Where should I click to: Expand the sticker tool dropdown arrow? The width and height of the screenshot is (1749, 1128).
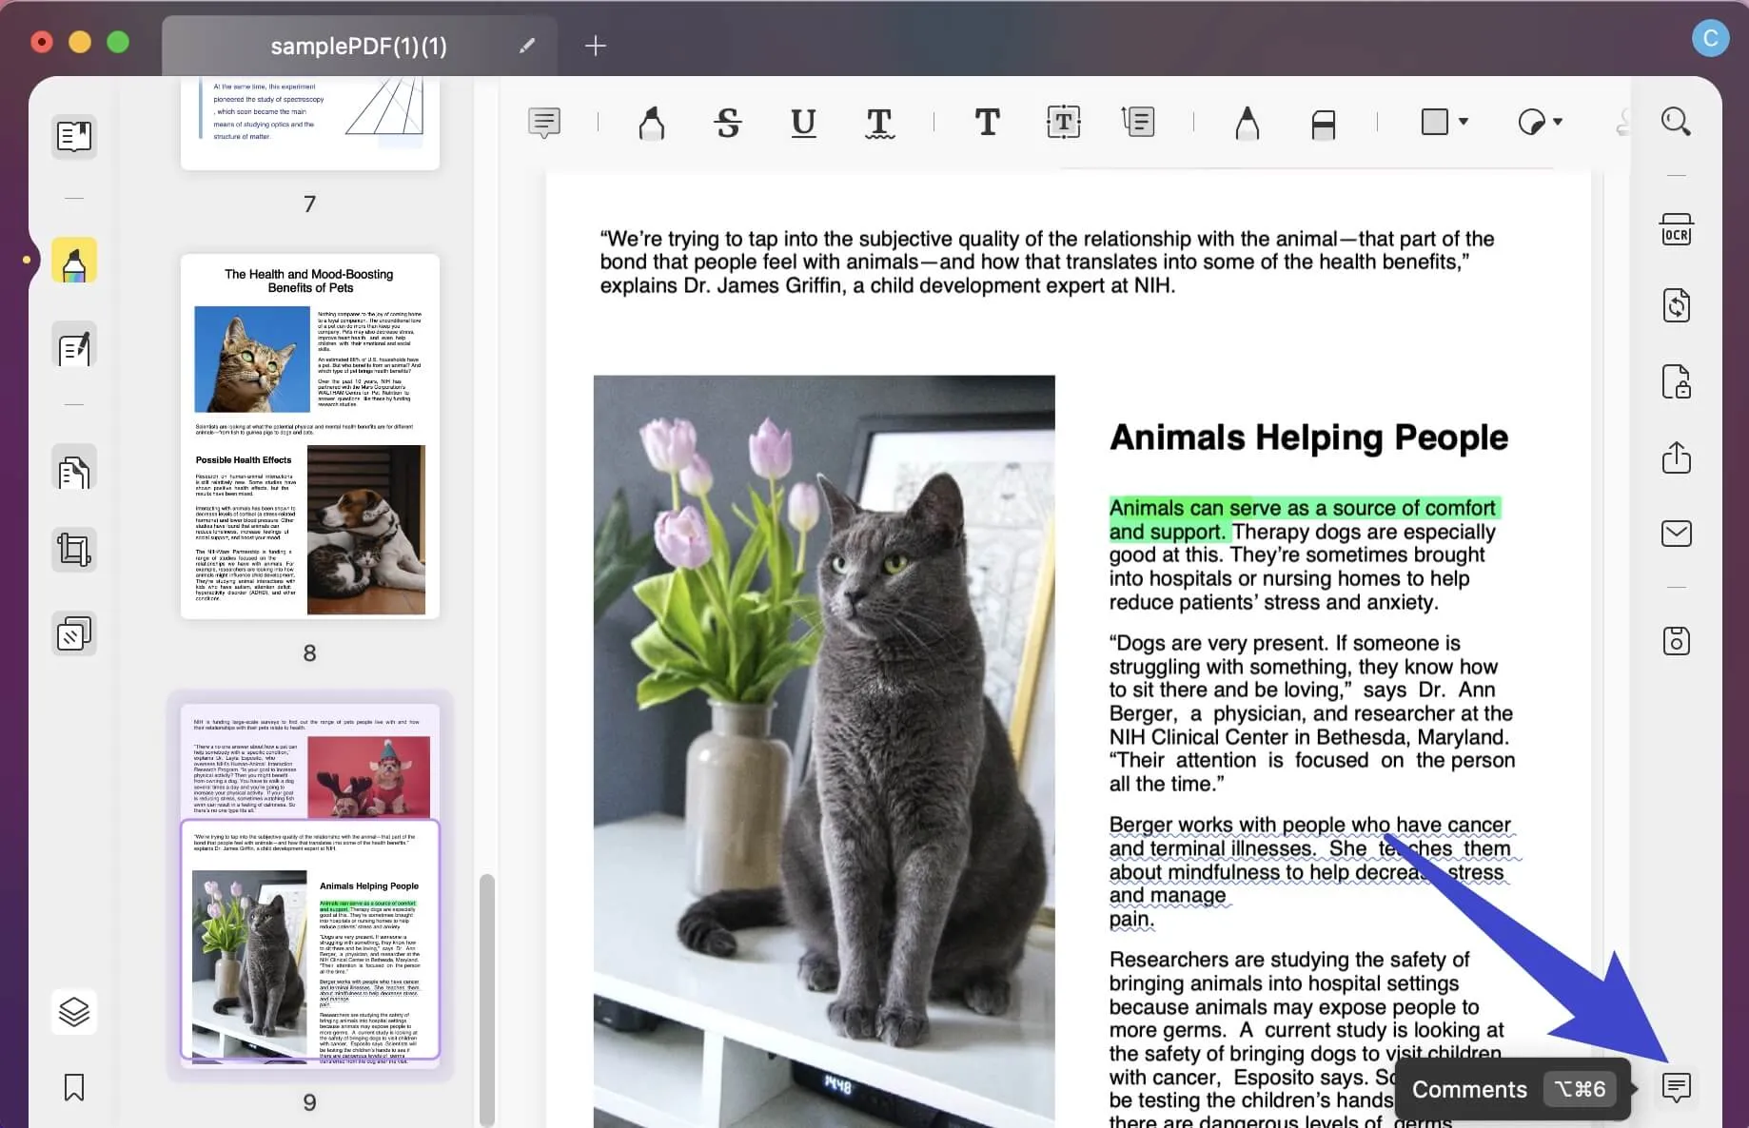pos(1558,122)
